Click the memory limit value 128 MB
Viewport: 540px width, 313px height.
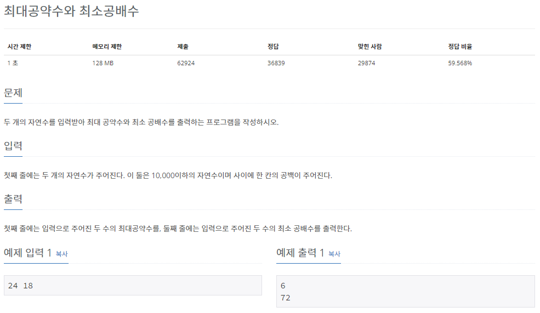point(103,63)
